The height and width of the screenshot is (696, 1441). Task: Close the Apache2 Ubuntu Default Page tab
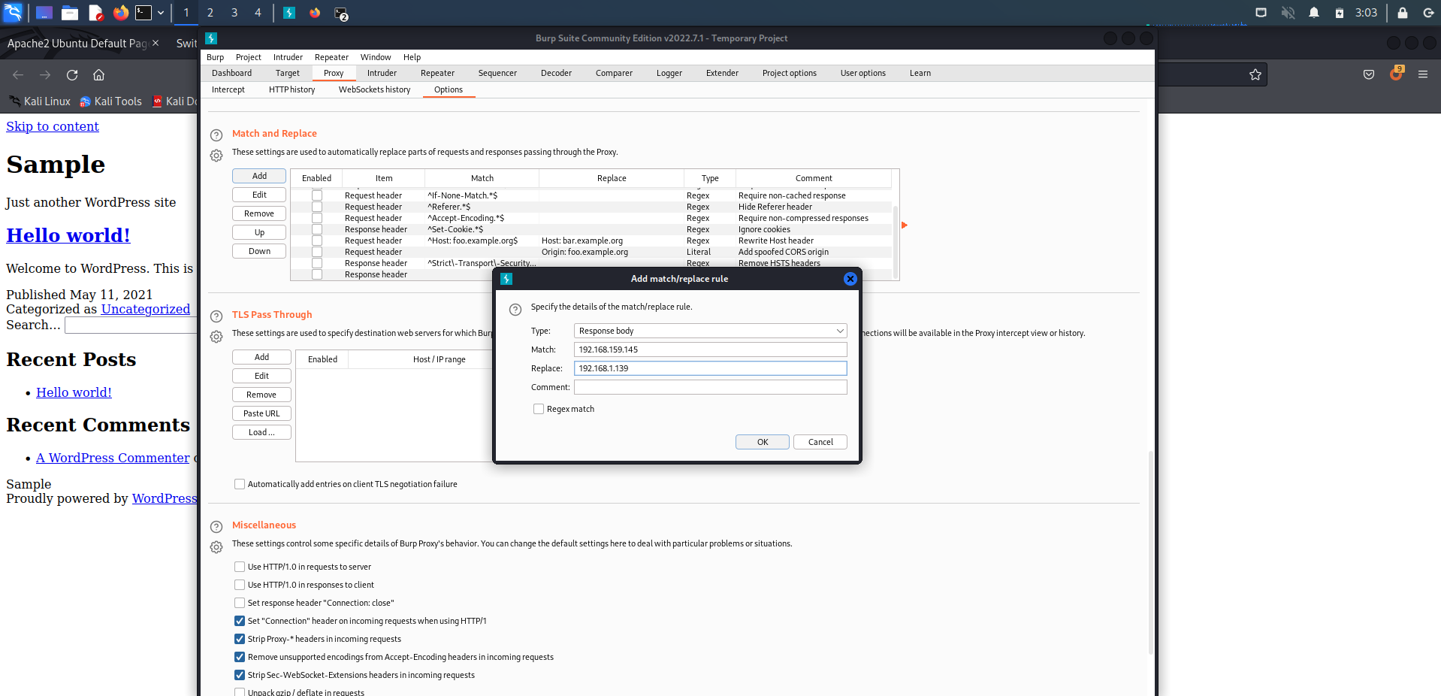156,43
